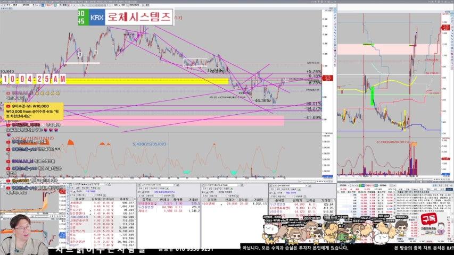This screenshot has width=454, height=255.
Task: Click 종목명 header in watchlist with 9,490 row
Action: click(x=280, y=200)
